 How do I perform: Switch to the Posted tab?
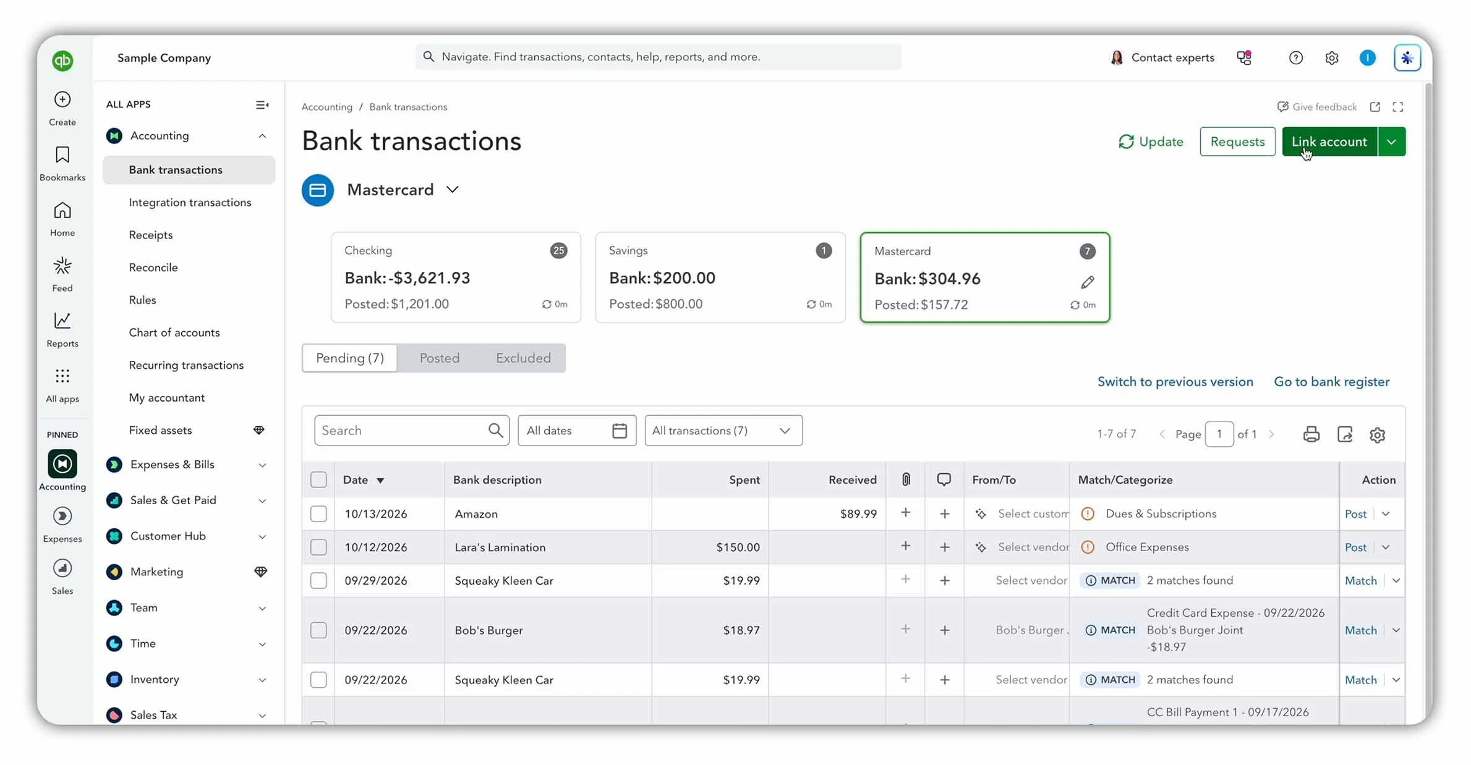pos(440,358)
